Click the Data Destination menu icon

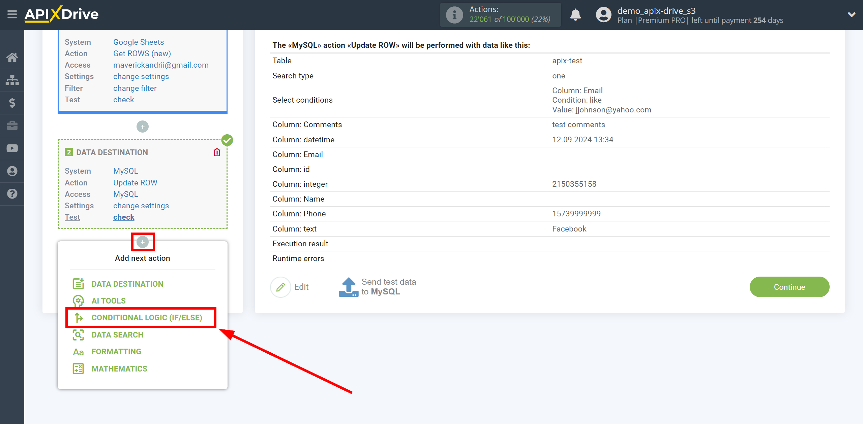pos(78,284)
